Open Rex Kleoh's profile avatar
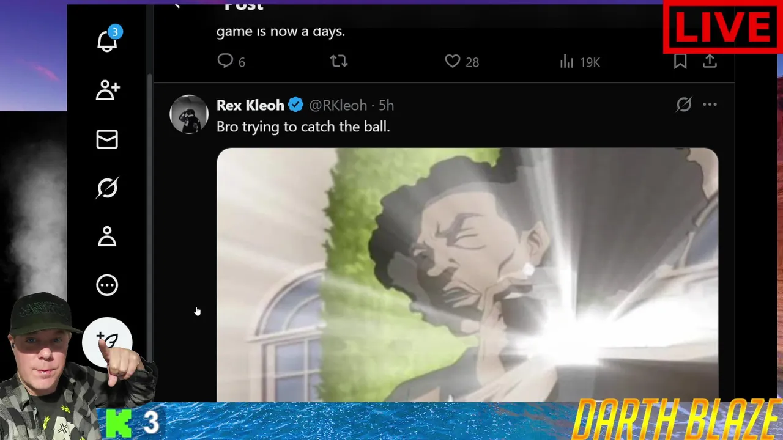This screenshot has height=440, width=783. [189, 114]
